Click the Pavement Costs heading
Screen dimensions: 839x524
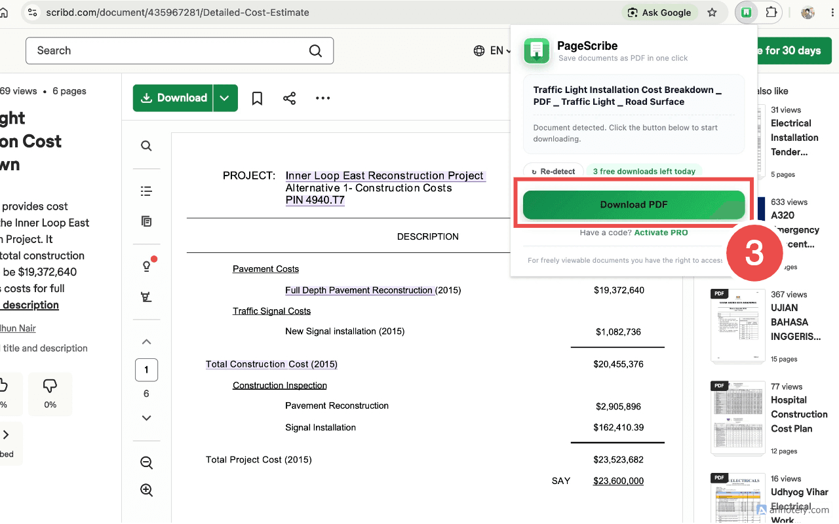pos(265,269)
